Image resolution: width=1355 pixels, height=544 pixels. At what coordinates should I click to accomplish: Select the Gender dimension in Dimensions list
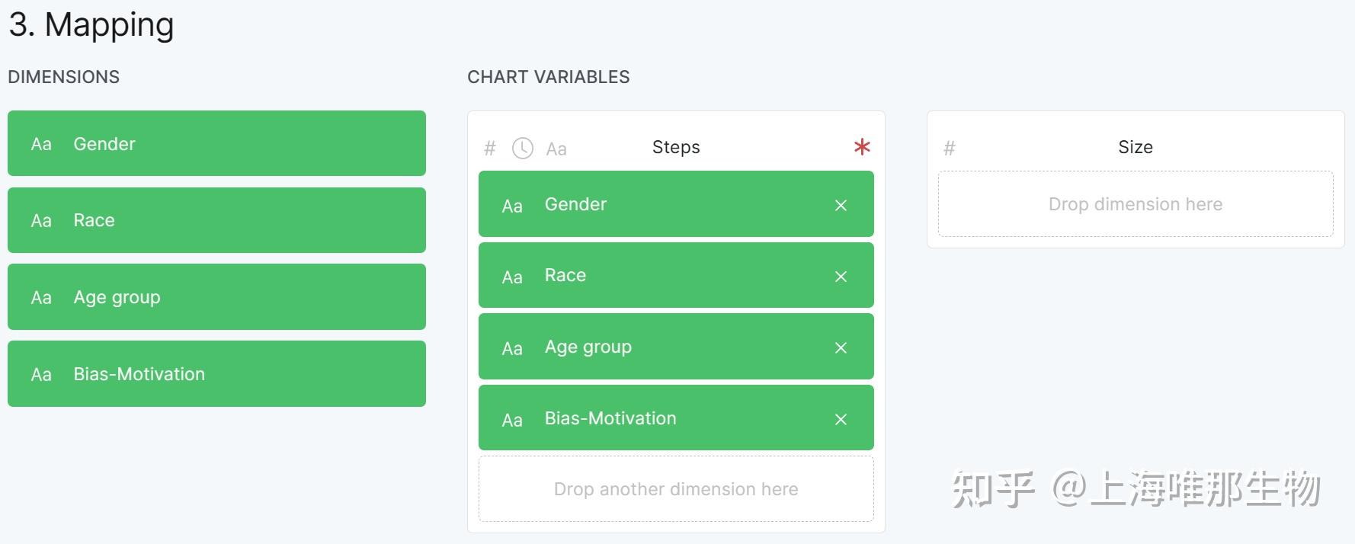click(216, 143)
